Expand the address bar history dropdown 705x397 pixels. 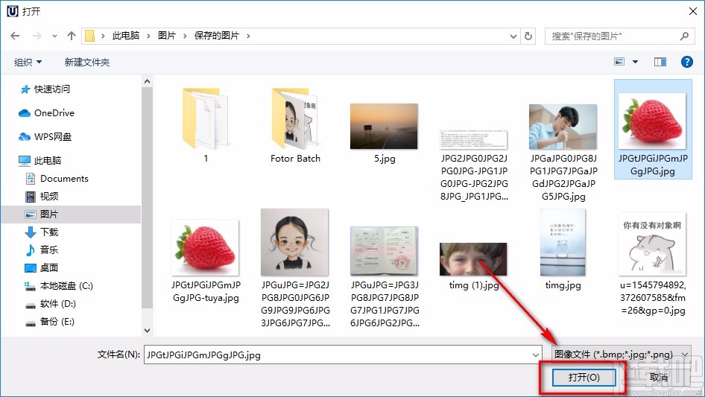click(513, 36)
